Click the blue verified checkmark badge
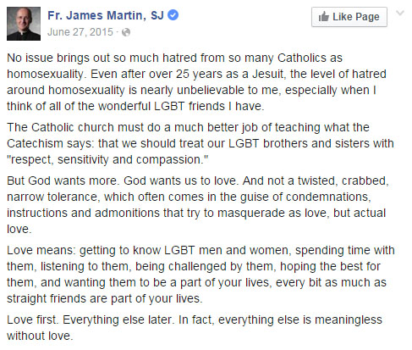 coord(173,15)
